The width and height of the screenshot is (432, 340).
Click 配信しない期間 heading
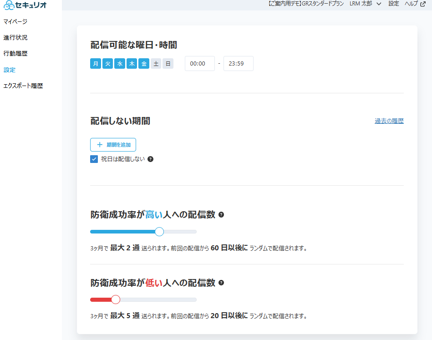point(120,121)
